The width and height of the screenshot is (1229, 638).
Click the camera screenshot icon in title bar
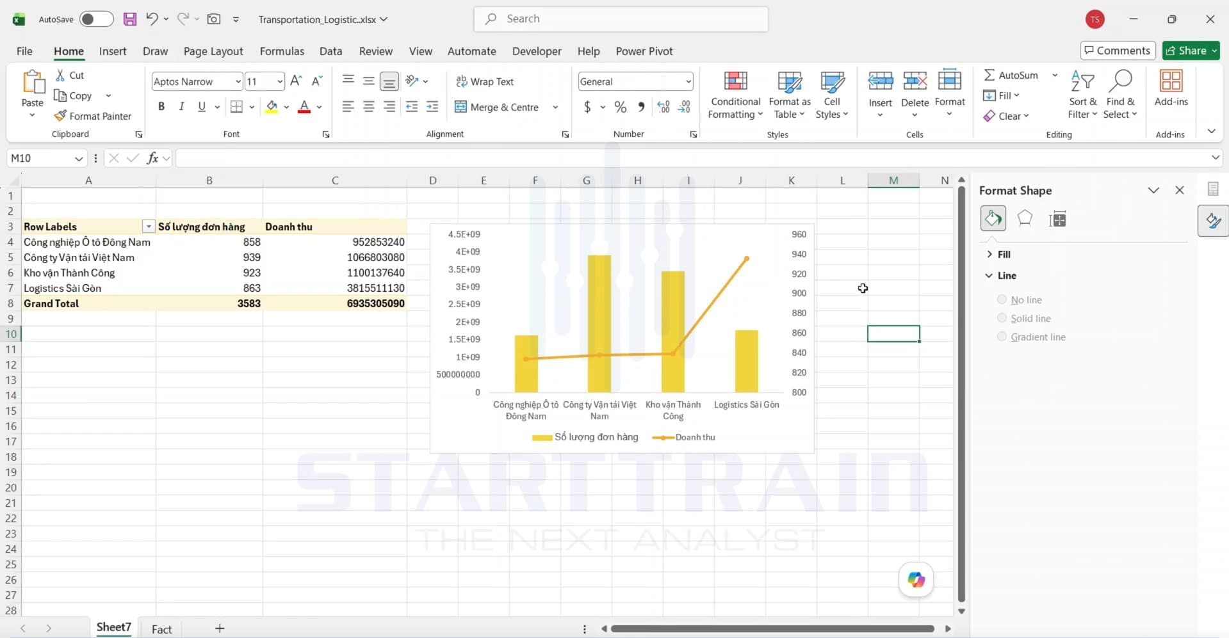pos(214,19)
